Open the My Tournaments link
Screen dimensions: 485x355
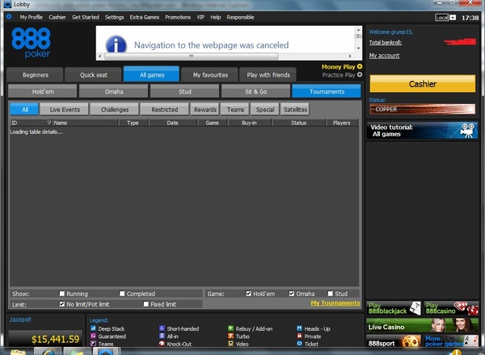[x=335, y=303]
